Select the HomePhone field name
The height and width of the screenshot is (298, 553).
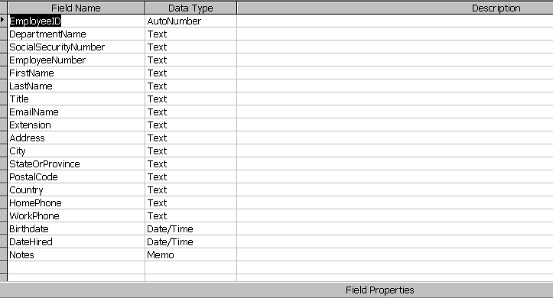point(76,203)
